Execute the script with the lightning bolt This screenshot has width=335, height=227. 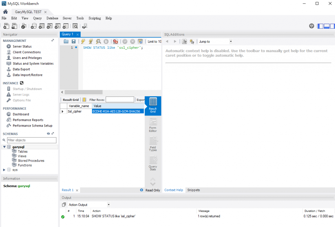tap(83, 42)
